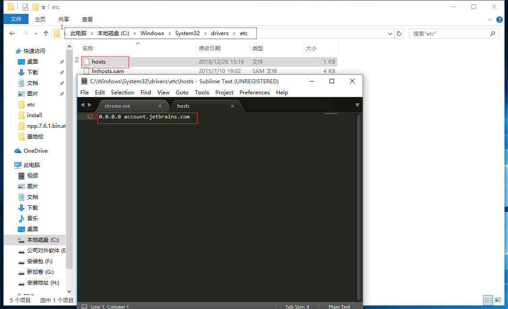The height and width of the screenshot is (309, 508).
Task: Click the Sublime Text app icon in title bar
Action: (x=84, y=81)
